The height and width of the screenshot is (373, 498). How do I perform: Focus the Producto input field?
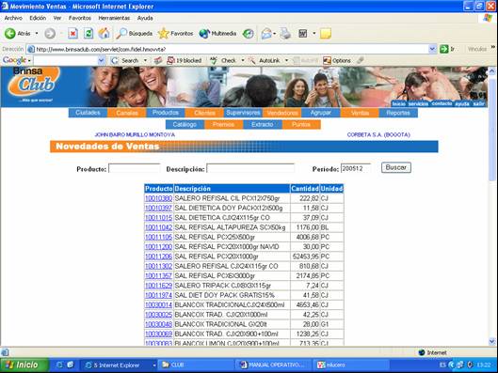pos(135,168)
